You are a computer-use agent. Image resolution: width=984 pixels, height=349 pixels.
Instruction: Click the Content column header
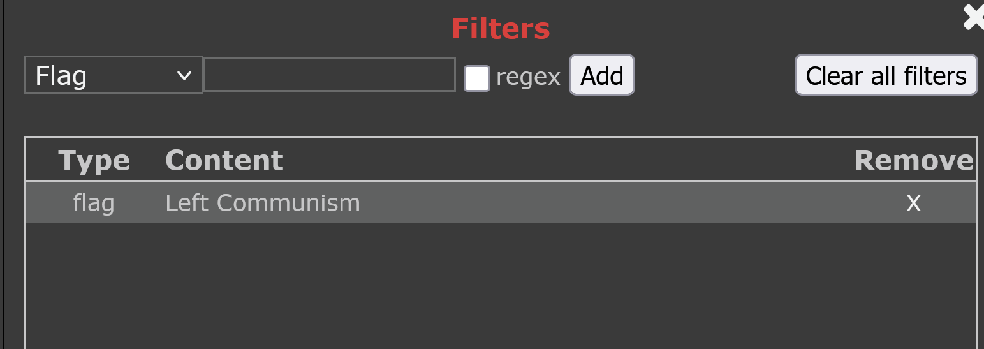click(x=224, y=160)
